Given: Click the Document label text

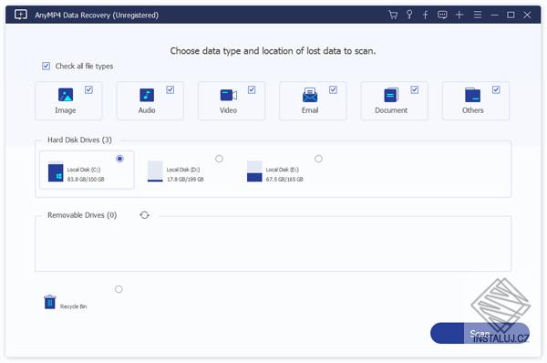Looking at the screenshot, I should coord(391,110).
